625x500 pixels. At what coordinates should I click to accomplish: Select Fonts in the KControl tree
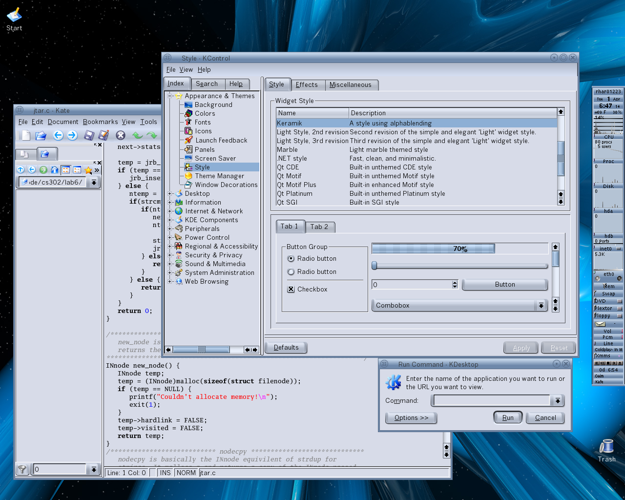[x=203, y=122]
